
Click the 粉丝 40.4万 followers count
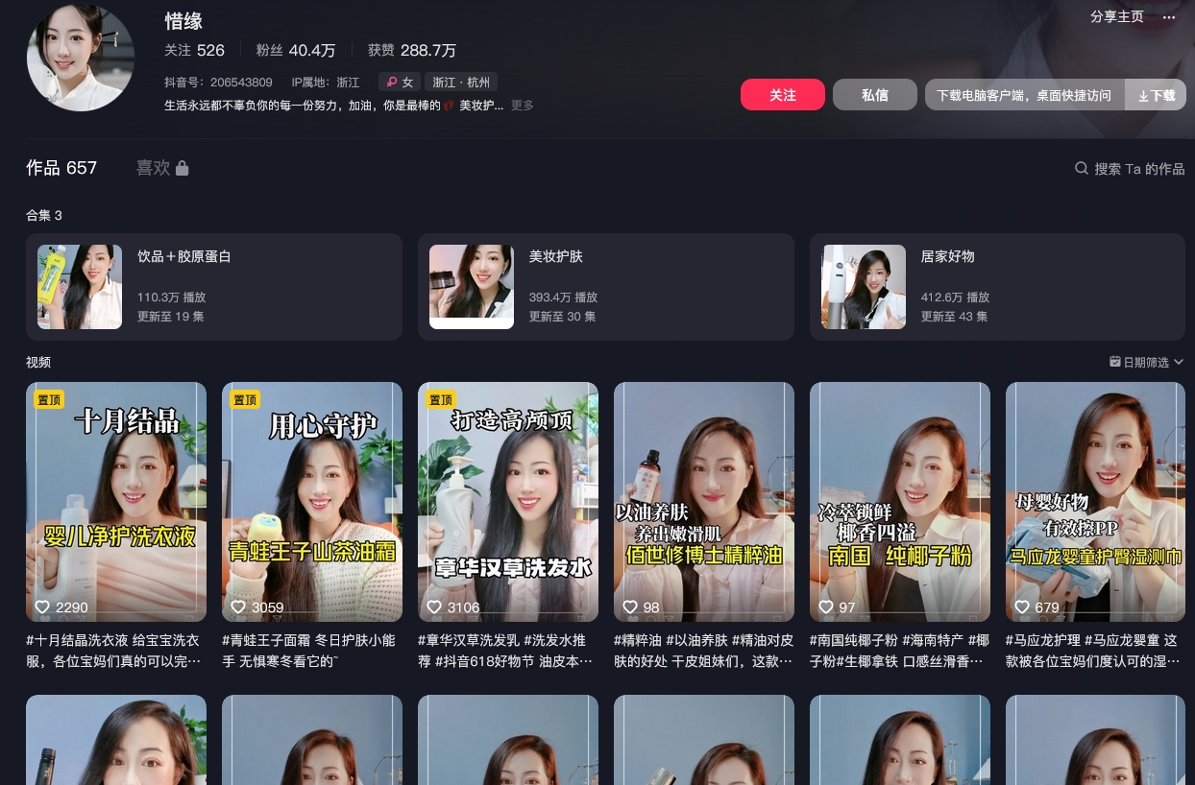(x=296, y=50)
